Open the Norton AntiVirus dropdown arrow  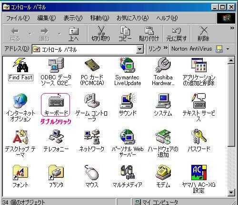point(228,49)
